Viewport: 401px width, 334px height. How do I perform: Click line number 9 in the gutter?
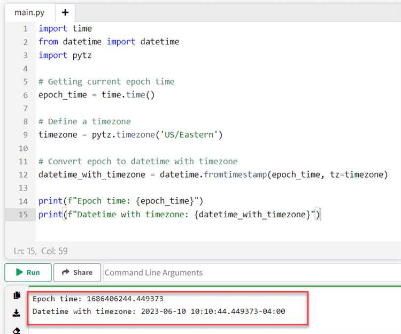(25, 135)
